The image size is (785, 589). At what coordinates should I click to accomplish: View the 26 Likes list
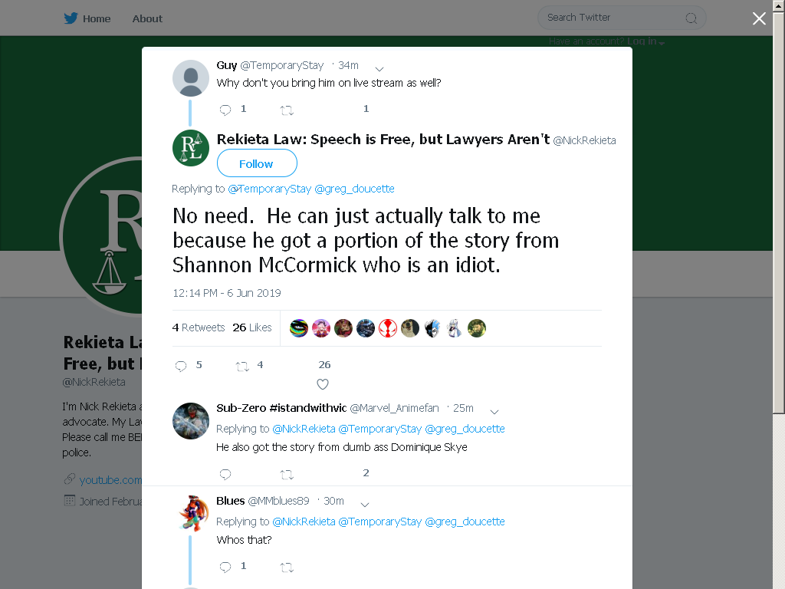point(251,327)
